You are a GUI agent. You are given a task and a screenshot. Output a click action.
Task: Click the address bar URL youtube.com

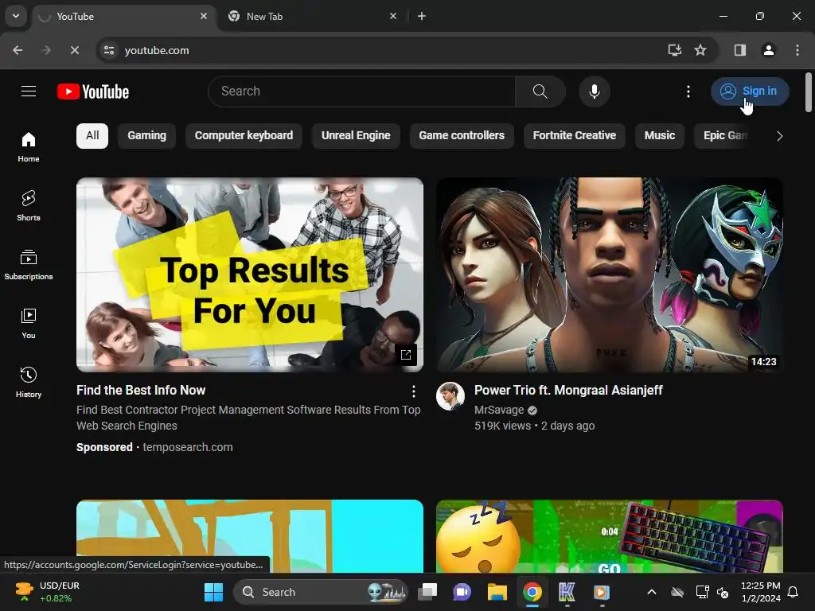157,50
